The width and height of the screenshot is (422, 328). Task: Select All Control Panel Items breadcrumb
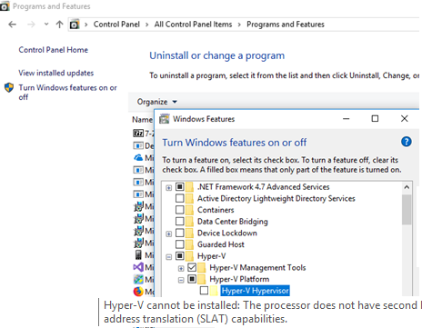coord(193,25)
